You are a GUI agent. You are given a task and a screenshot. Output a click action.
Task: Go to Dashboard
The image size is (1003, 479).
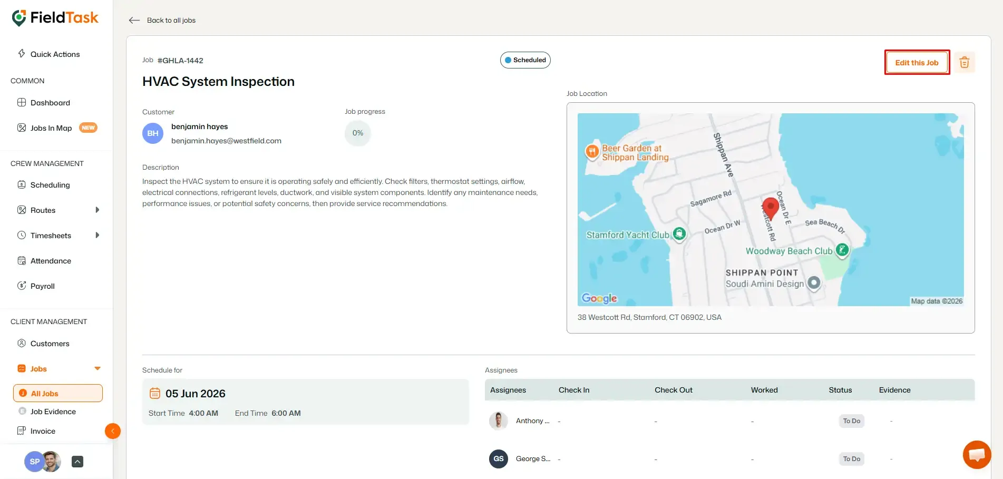click(50, 103)
